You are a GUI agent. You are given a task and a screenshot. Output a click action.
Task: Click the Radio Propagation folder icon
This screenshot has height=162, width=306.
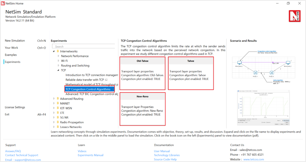(58, 122)
